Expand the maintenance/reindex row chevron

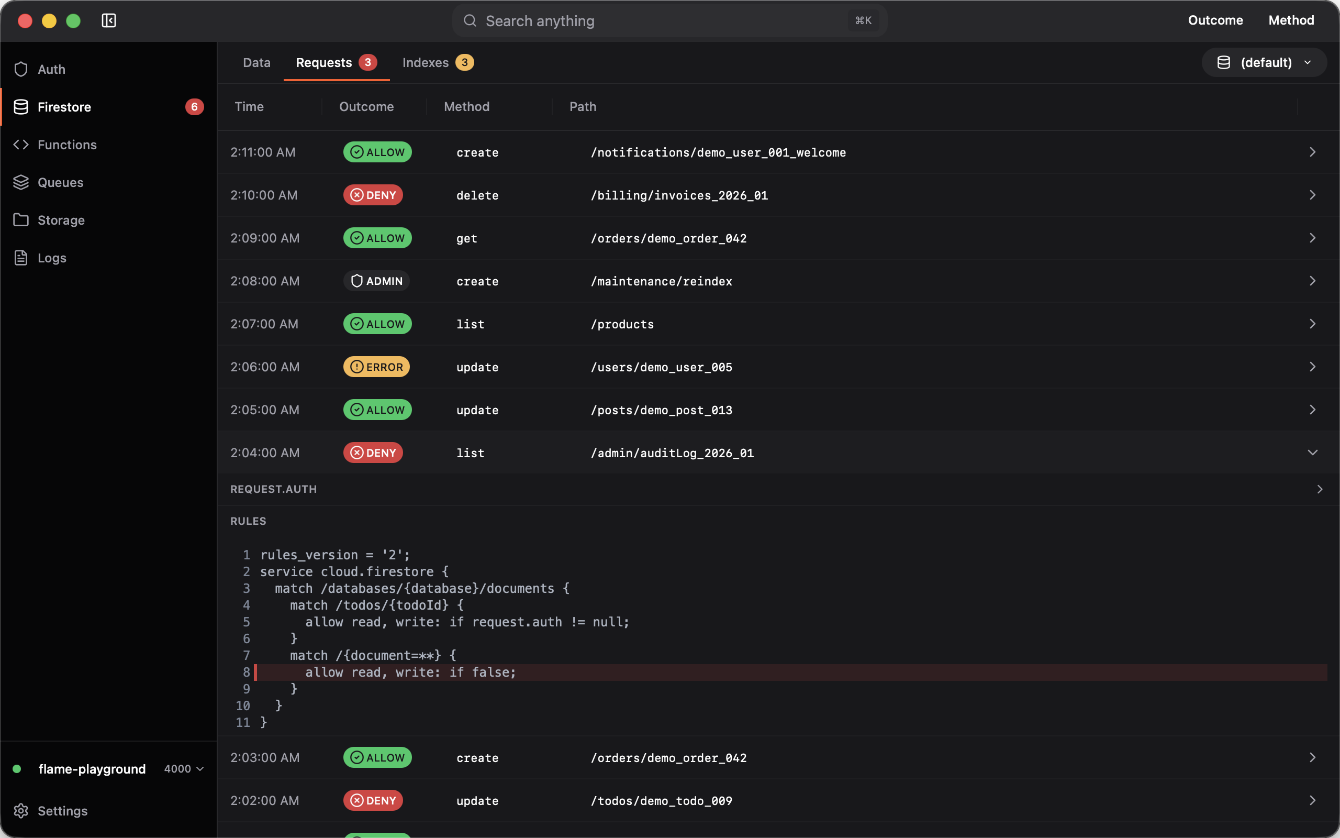1312,281
